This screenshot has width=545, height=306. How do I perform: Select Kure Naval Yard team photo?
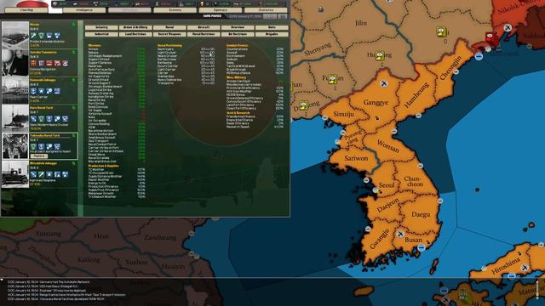15,118
